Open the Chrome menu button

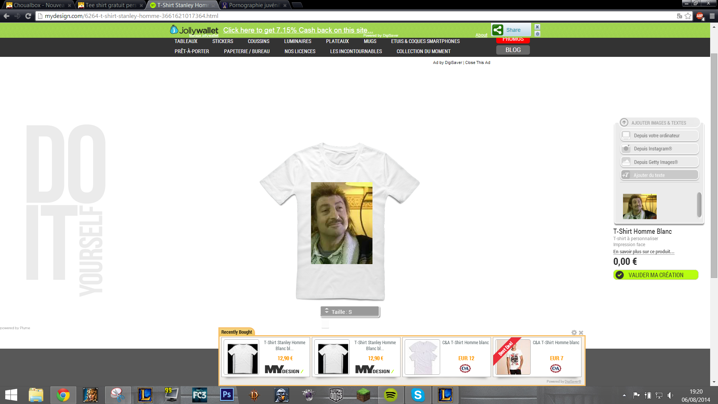712,16
